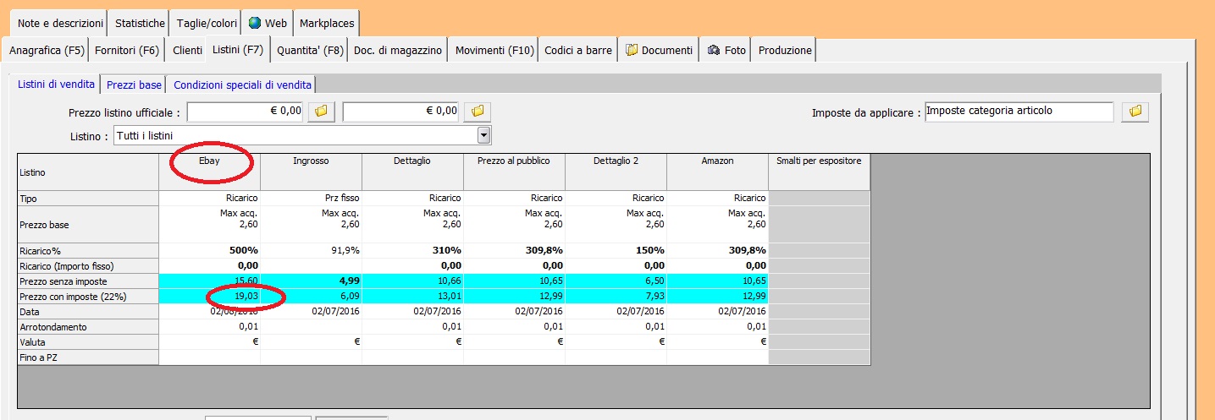Click folder button beside first official list price field
This screenshot has width=1215, height=420.
click(321, 112)
